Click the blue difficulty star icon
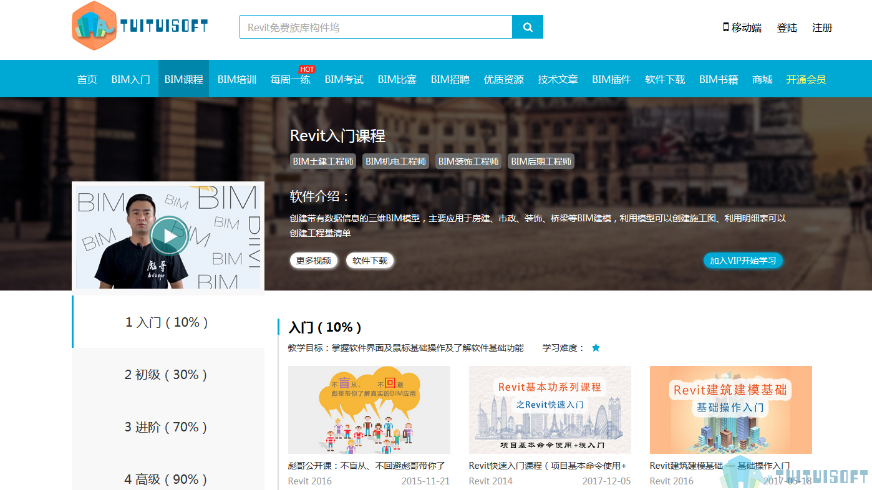872x490 pixels. [596, 348]
